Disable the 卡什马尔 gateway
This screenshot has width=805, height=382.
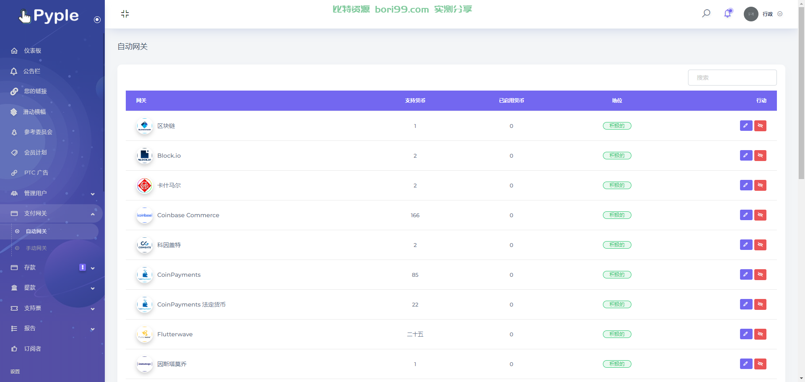pyautogui.click(x=760, y=185)
